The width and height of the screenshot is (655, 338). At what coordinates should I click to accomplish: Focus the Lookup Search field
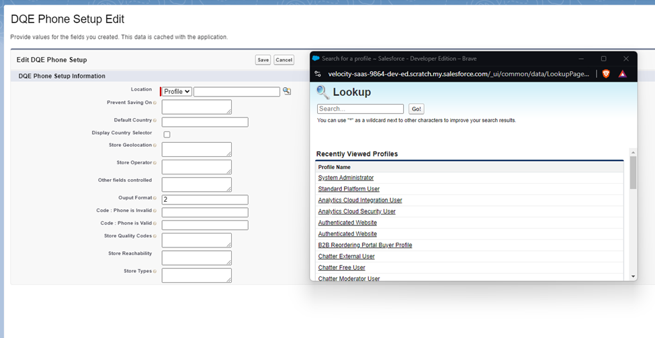[x=361, y=109]
